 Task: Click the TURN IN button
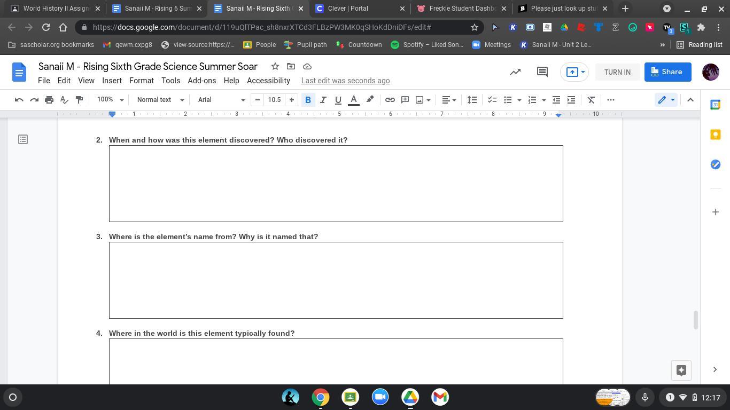[x=617, y=72]
